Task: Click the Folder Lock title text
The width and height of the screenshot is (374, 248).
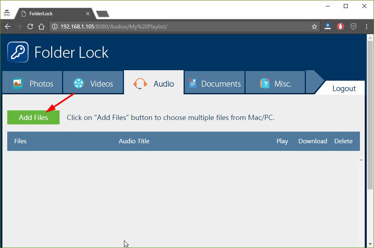Action: coord(71,52)
